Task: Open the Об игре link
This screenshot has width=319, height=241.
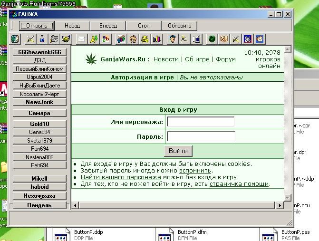Action: coord(197,59)
